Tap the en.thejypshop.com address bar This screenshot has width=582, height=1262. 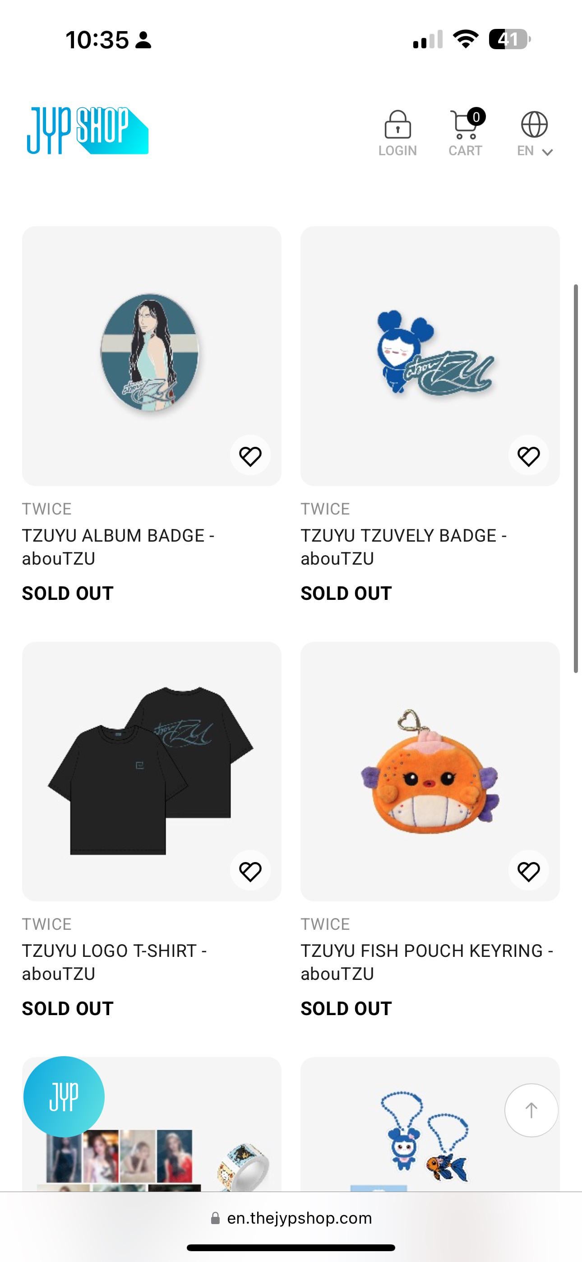[x=299, y=1218]
